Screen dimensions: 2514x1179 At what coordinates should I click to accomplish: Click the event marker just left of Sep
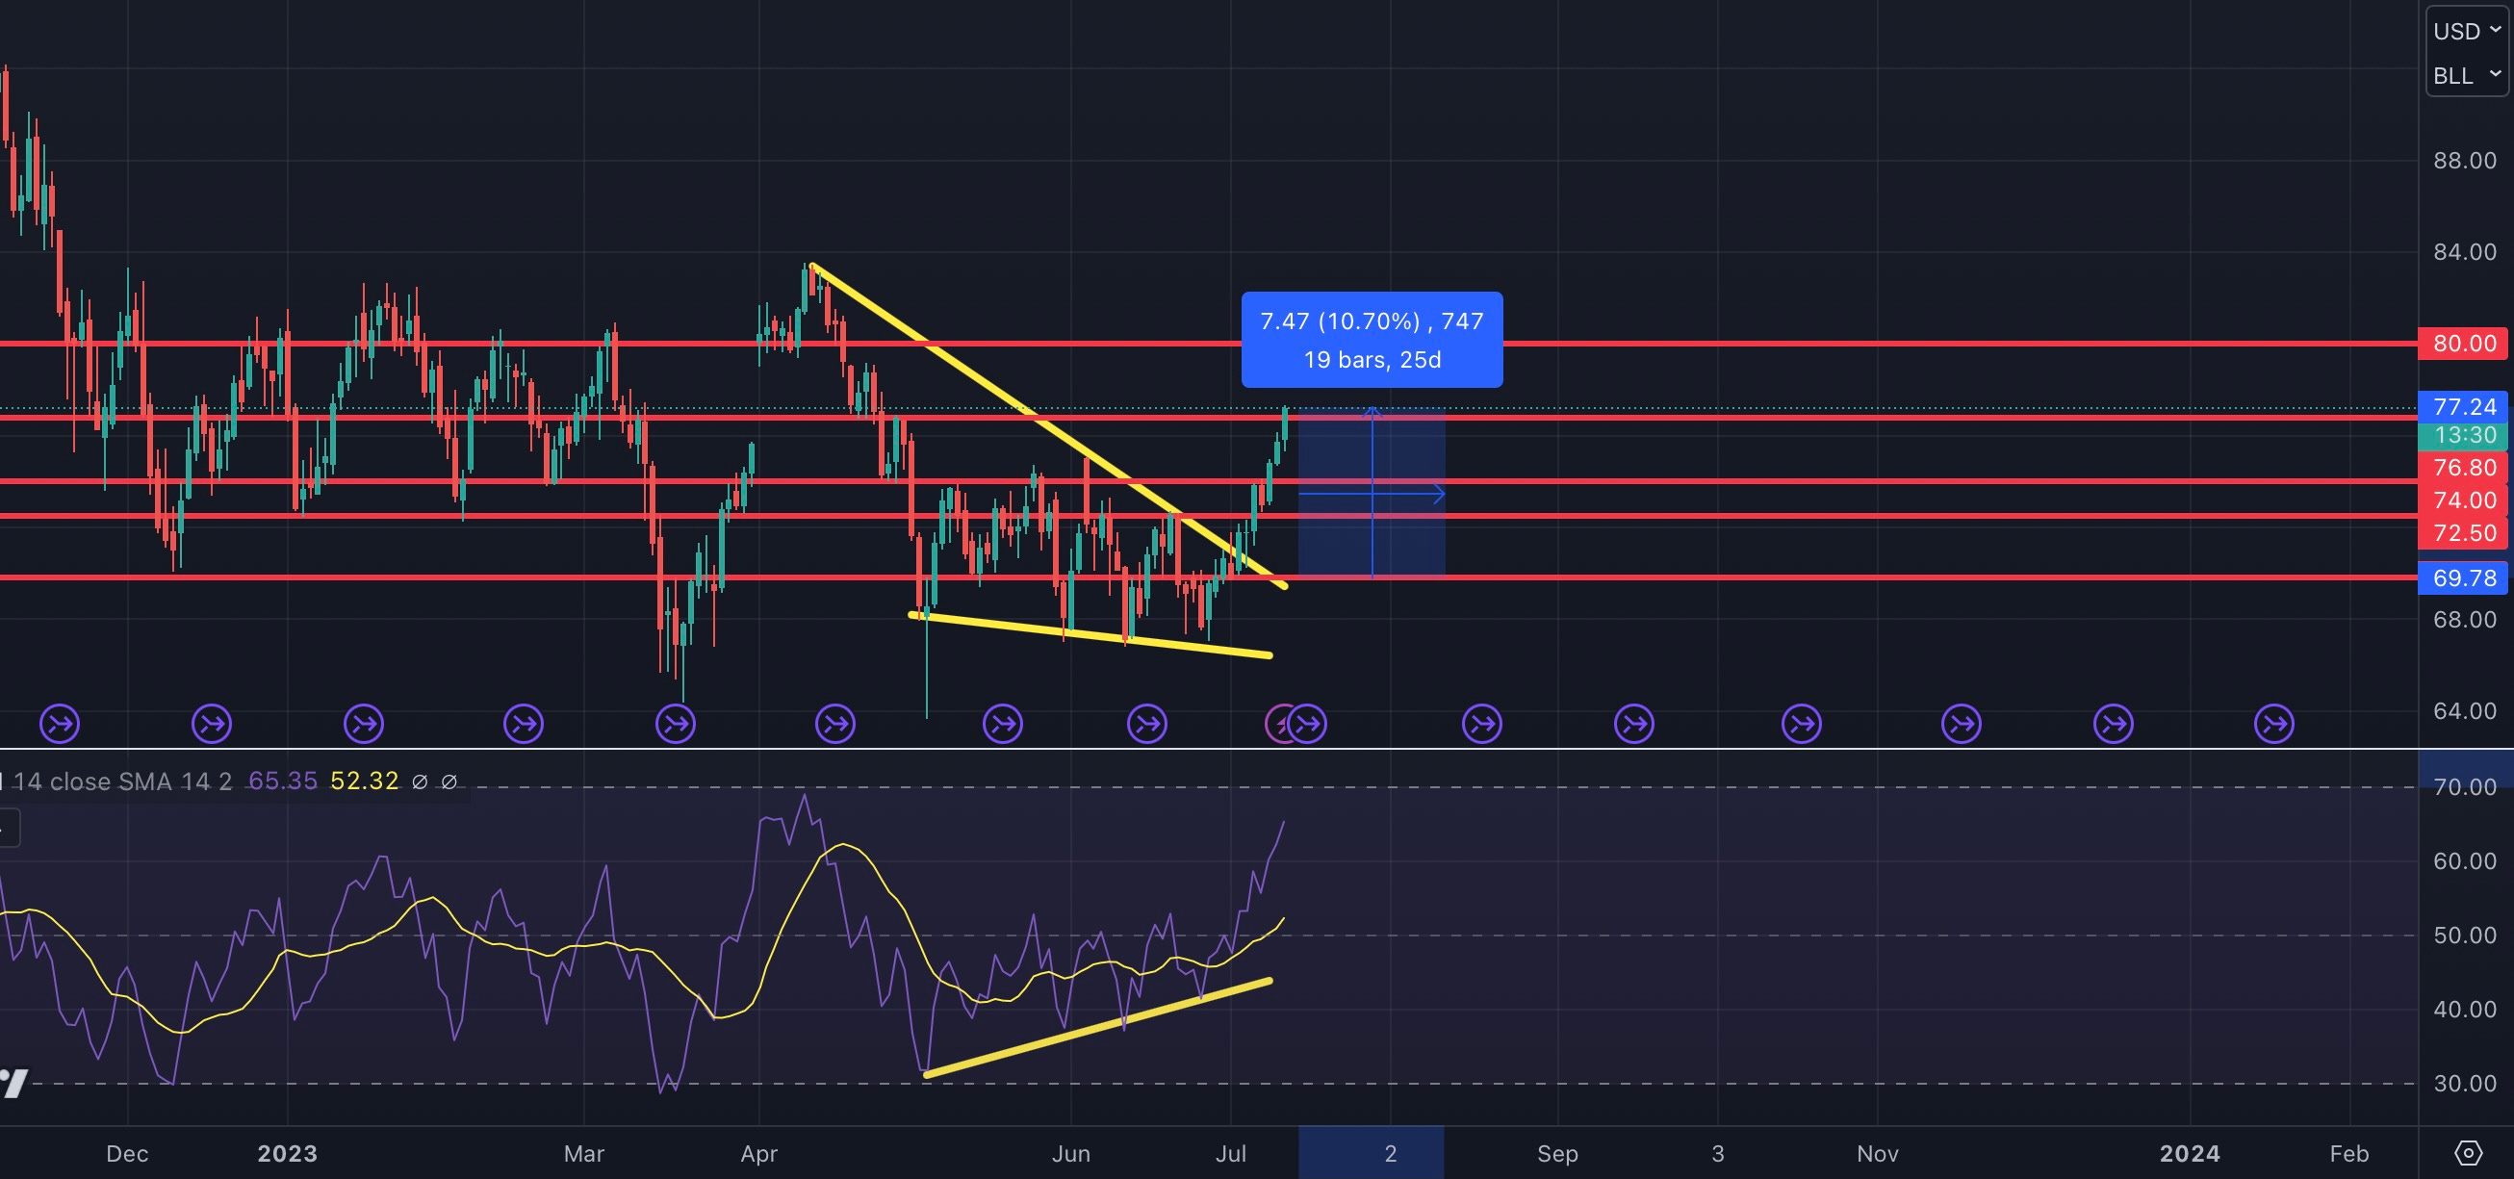tap(1481, 724)
